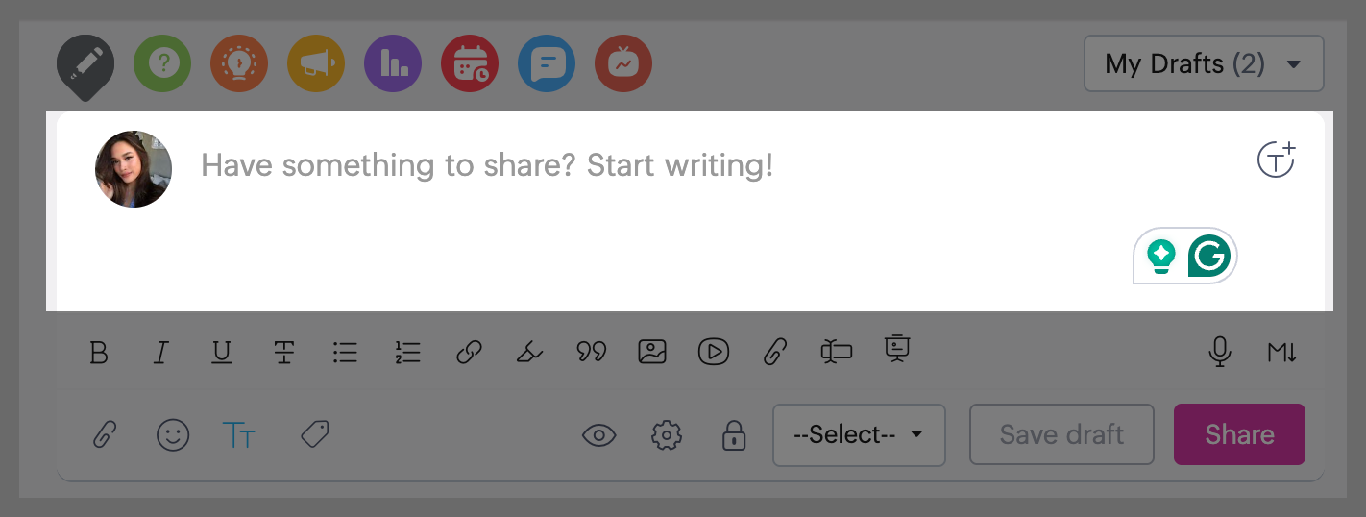
Task: Toggle italic text formatting
Action: pyautogui.click(x=160, y=353)
